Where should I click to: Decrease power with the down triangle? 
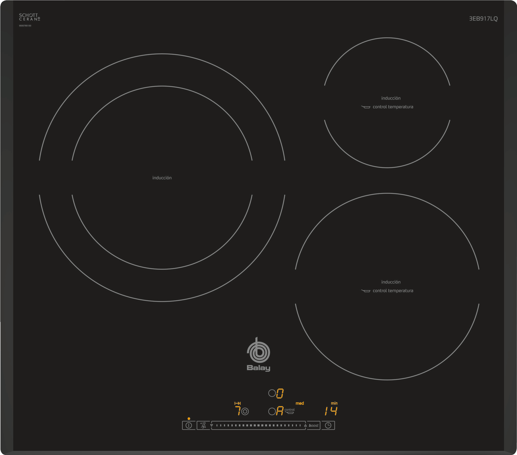coord(212,425)
